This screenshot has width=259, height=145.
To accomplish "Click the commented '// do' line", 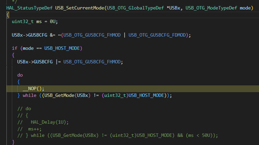I will pyautogui.click(x=24, y=109).
